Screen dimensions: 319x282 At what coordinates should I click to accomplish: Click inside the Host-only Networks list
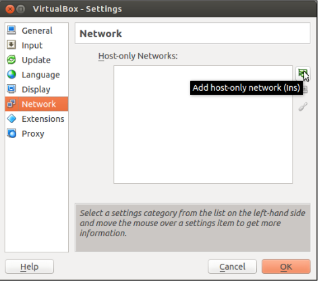203,125
